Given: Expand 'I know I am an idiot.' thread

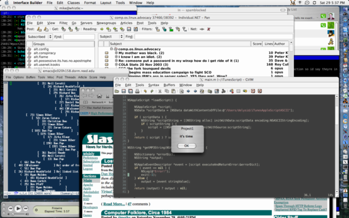Looking at the screenshot, I should coord(116,57).
